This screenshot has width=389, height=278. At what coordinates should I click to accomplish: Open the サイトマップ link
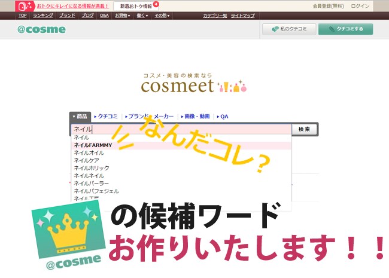(242, 16)
